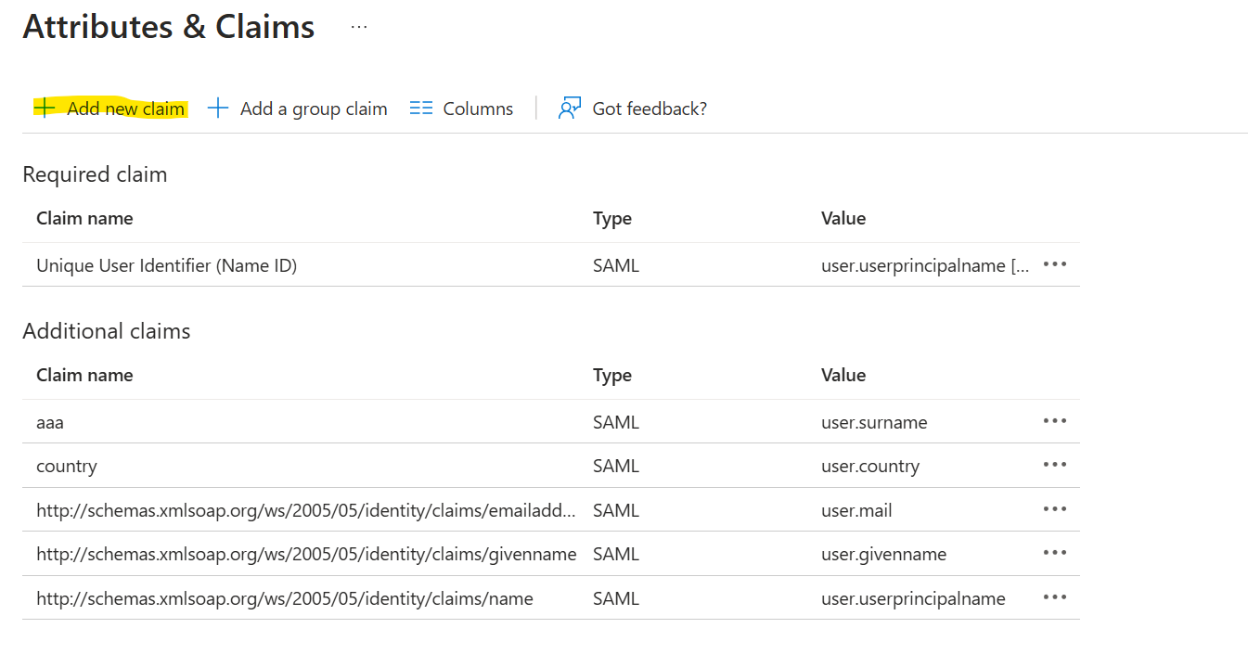Open the country claim name
Viewport: 1248px width, 654px height.
coord(67,467)
